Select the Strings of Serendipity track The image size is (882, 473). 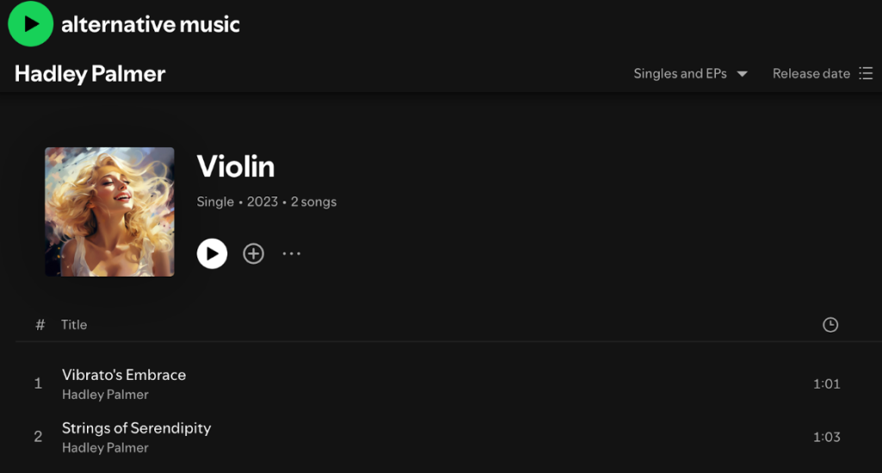(136, 428)
